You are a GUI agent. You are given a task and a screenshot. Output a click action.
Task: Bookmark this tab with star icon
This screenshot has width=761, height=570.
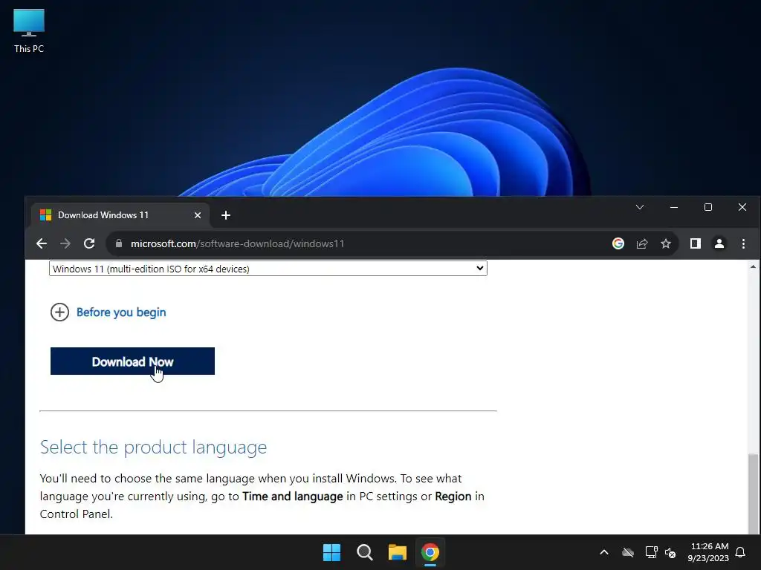tap(666, 243)
